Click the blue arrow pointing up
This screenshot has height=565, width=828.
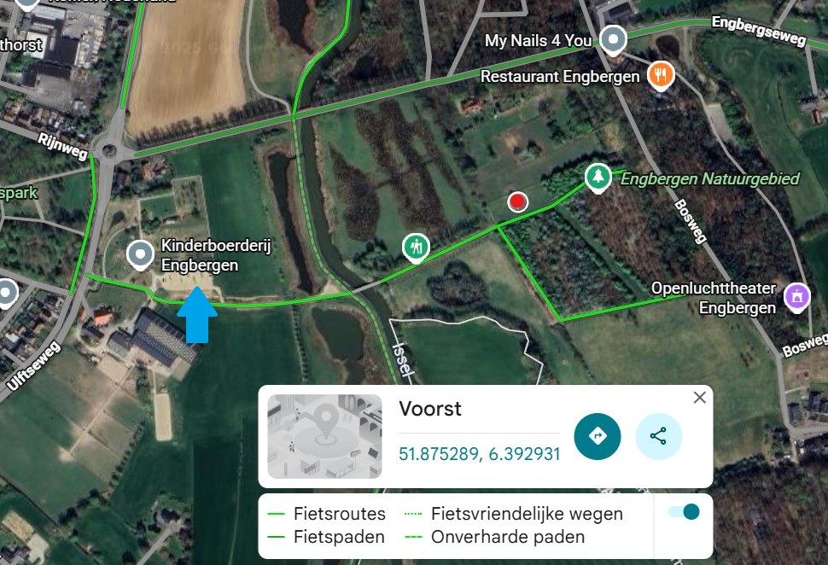[197, 315]
